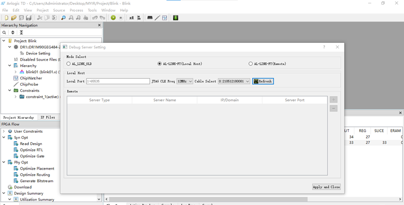Open the Cable Select dropdown

coord(234,81)
